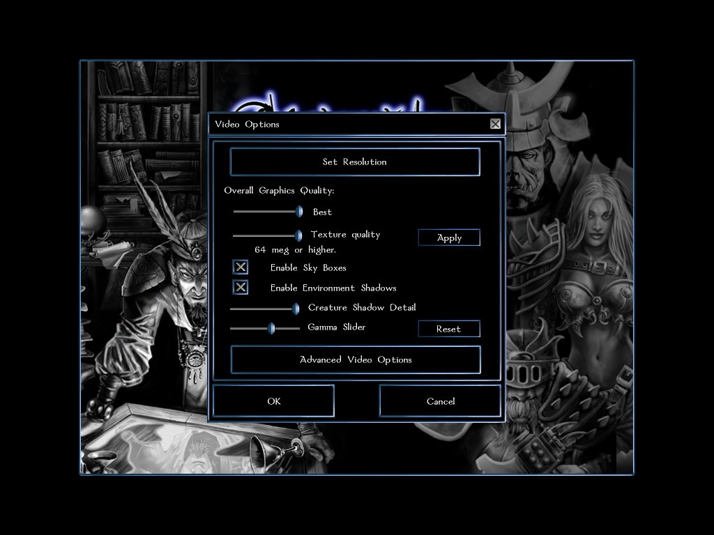Select the Texture quality slider knob
Screen dimensions: 714x535
coord(298,235)
